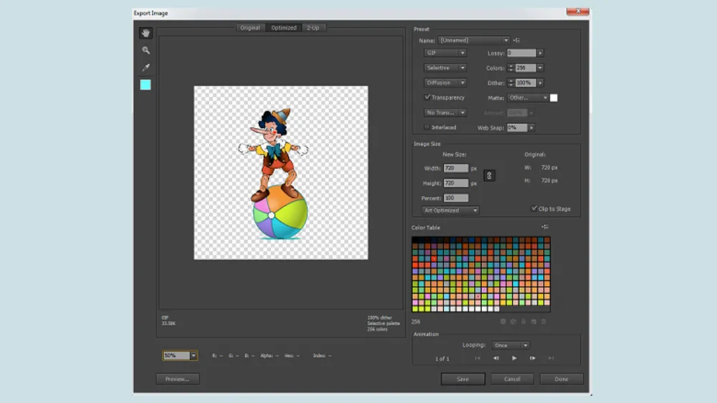The image size is (717, 403).
Task: Select the Zoom magnifier tool
Action: 146,50
